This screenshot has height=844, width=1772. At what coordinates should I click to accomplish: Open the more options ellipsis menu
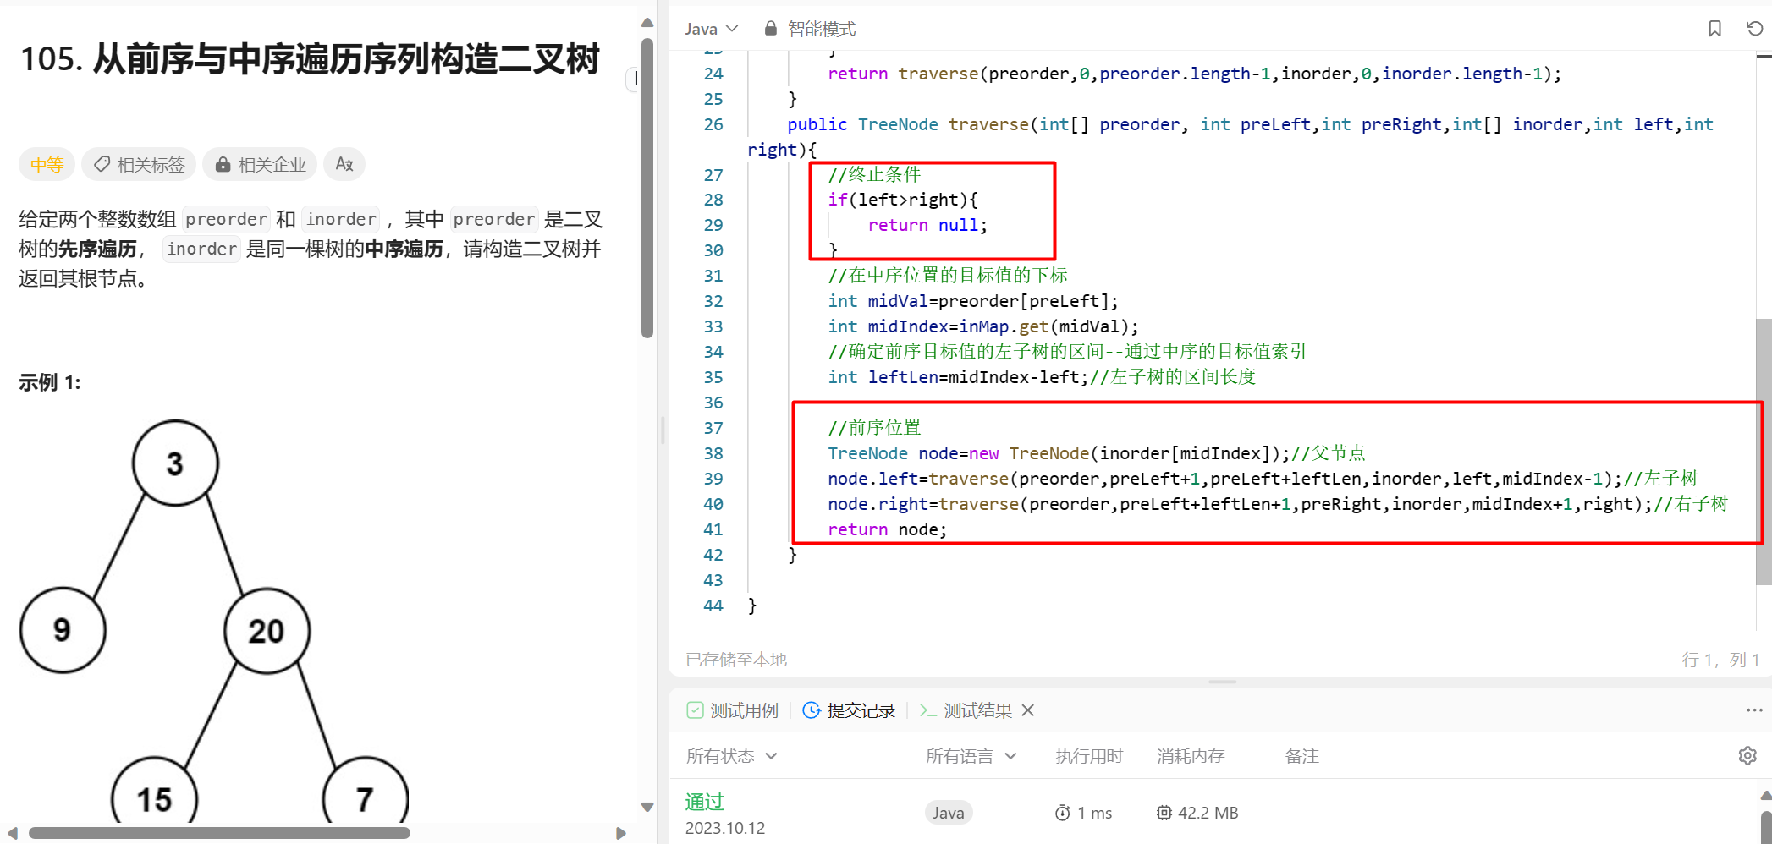click(1754, 710)
